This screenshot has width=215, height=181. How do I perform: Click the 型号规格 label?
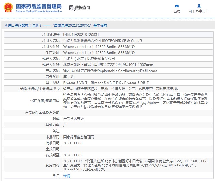[52, 83]
